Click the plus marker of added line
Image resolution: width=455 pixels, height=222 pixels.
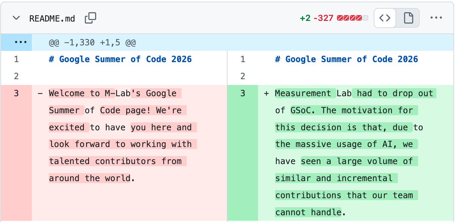click(x=266, y=94)
